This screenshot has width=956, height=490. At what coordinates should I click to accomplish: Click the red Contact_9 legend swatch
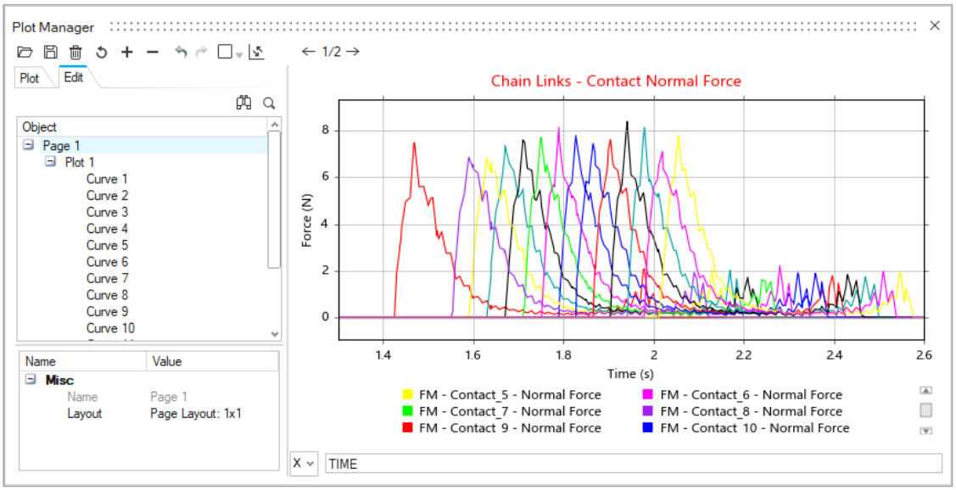407,428
